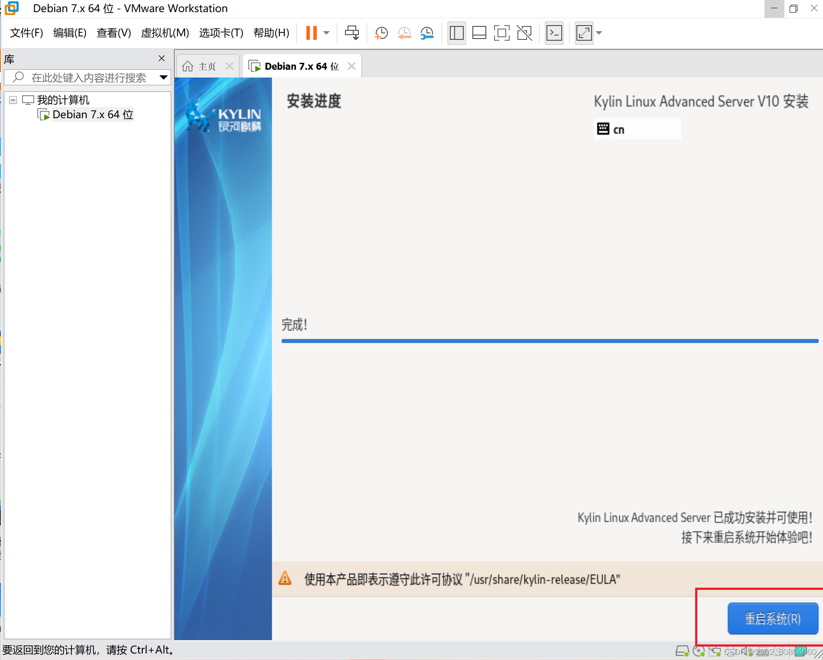Image resolution: width=823 pixels, height=660 pixels.
Task: Open the power options dropdown arrow
Action: pos(327,33)
